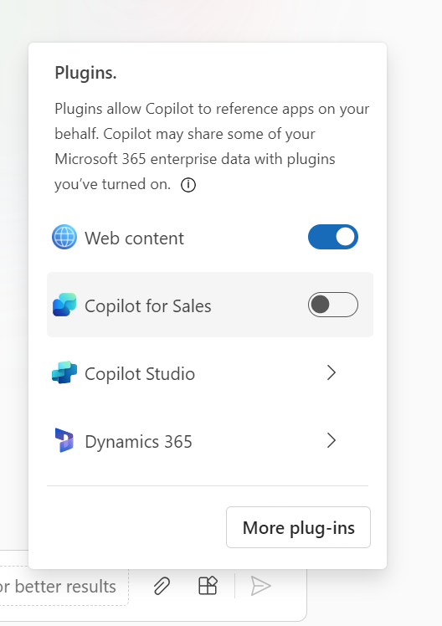Open the plugins grid icon in chat box

tap(208, 586)
